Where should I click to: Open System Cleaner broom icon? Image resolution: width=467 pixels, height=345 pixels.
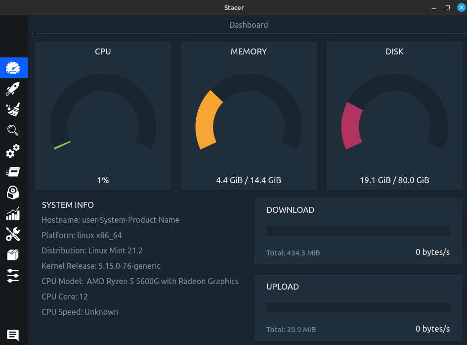tap(13, 109)
